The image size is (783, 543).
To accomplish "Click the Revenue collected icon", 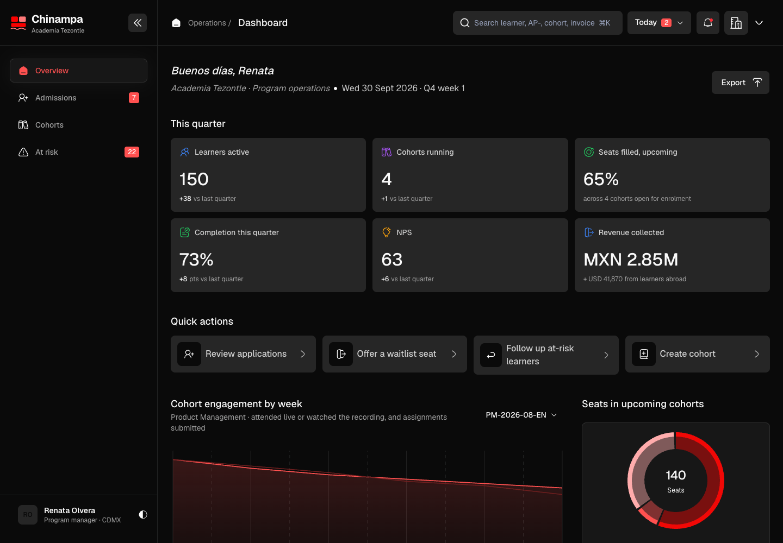I will tap(589, 232).
